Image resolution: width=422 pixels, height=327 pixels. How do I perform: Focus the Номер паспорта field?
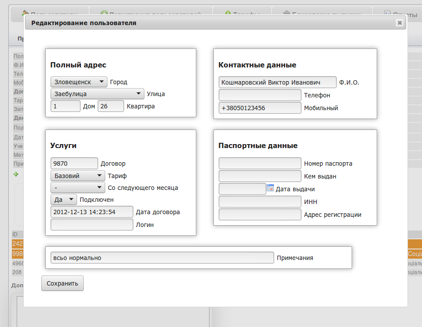pyautogui.click(x=260, y=163)
